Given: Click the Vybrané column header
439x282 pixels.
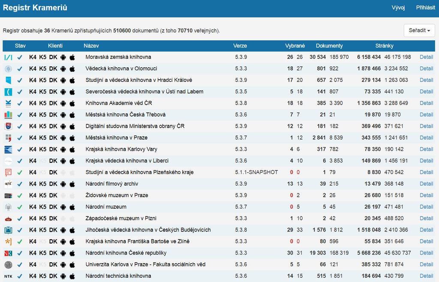Looking at the screenshot, I should [295, 46].
